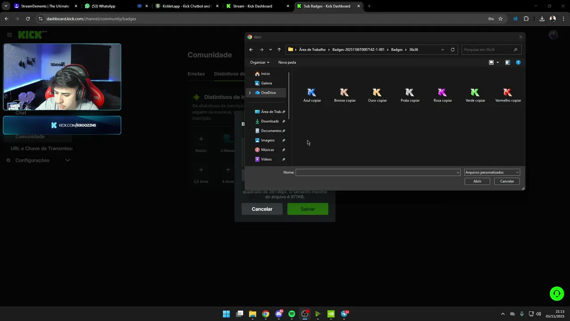Click the Badges breadcrumb segment
The image size is (570, 321).
tap(397, 49)
